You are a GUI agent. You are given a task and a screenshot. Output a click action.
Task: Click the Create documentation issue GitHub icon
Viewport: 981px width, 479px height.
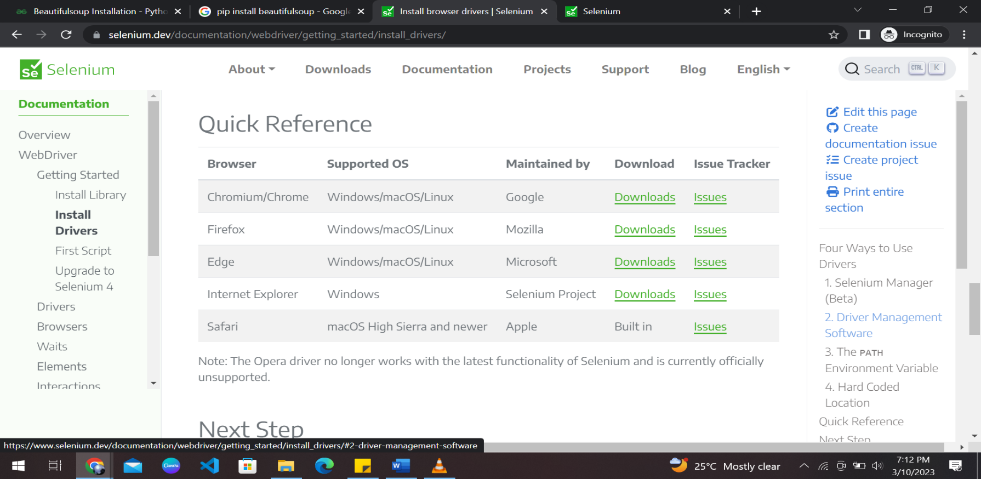tap(832, 128)
